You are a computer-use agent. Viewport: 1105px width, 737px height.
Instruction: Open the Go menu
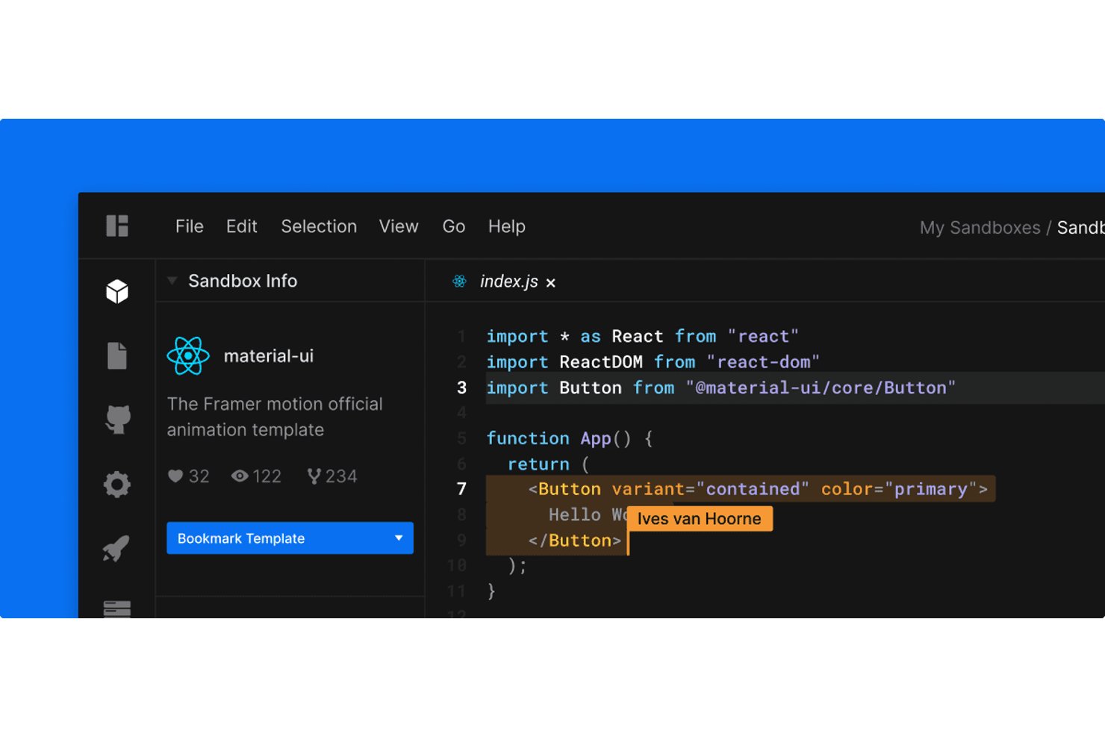[454, 226]
